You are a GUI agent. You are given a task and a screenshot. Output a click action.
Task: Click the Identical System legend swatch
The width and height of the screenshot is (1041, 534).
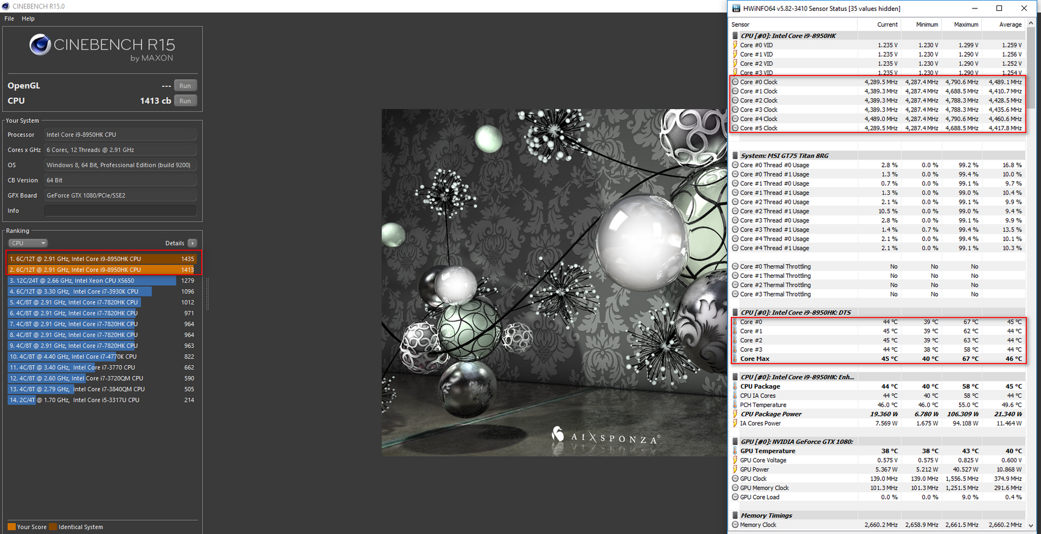pyautogui.click(x=53, y=527)
